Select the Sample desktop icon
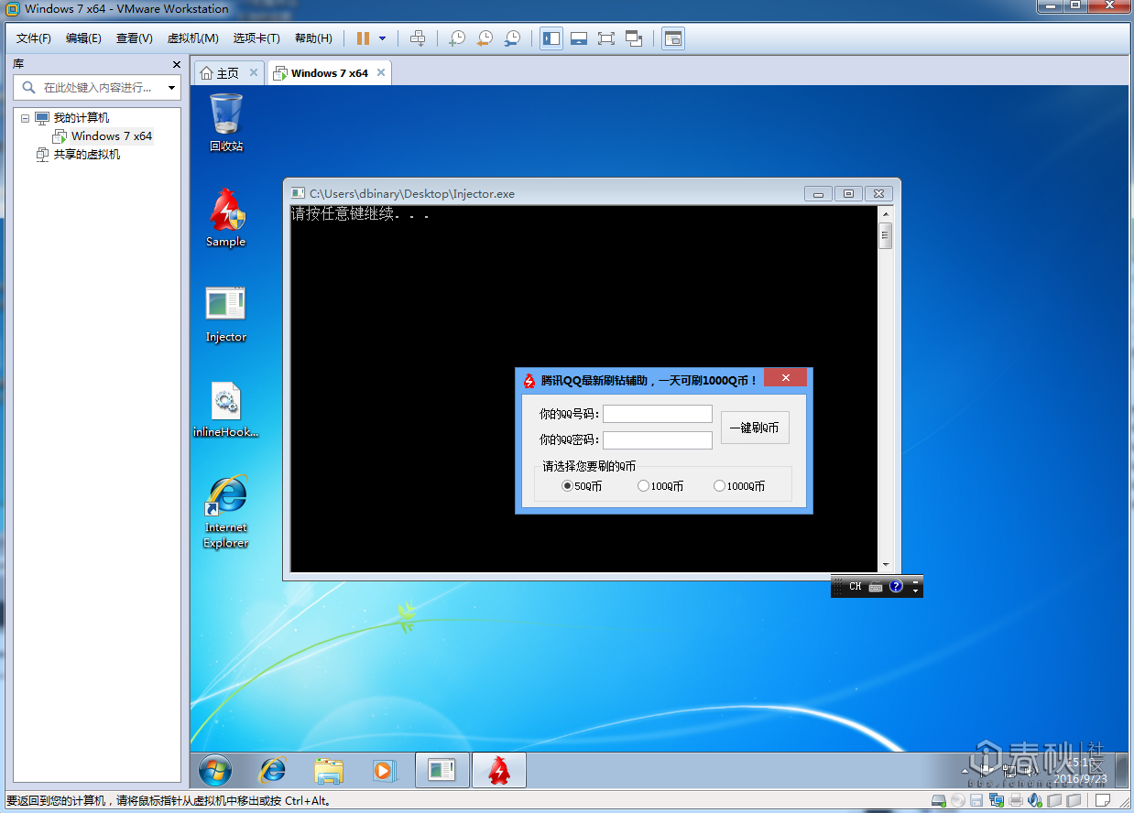Image resolution: width=1134 pixels, height=813 pixels. click(226, 218)
